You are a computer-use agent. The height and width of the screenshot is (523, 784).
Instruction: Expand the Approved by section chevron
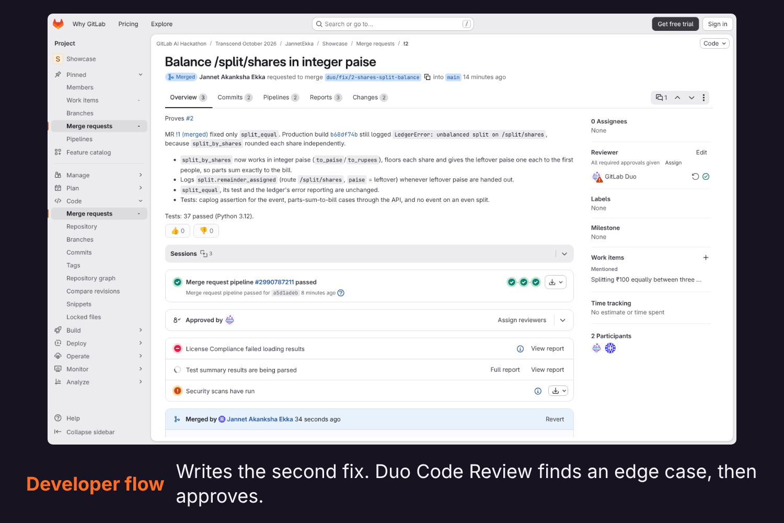563,320
